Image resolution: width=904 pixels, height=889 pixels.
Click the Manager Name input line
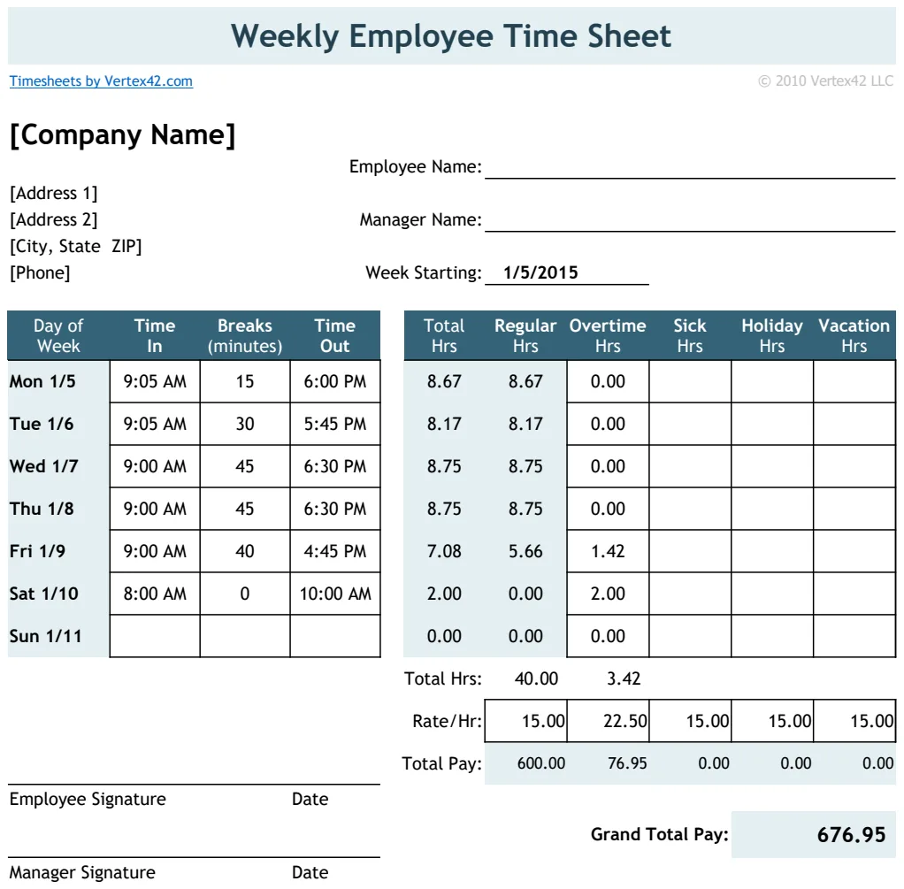click(x=690, y=220)
